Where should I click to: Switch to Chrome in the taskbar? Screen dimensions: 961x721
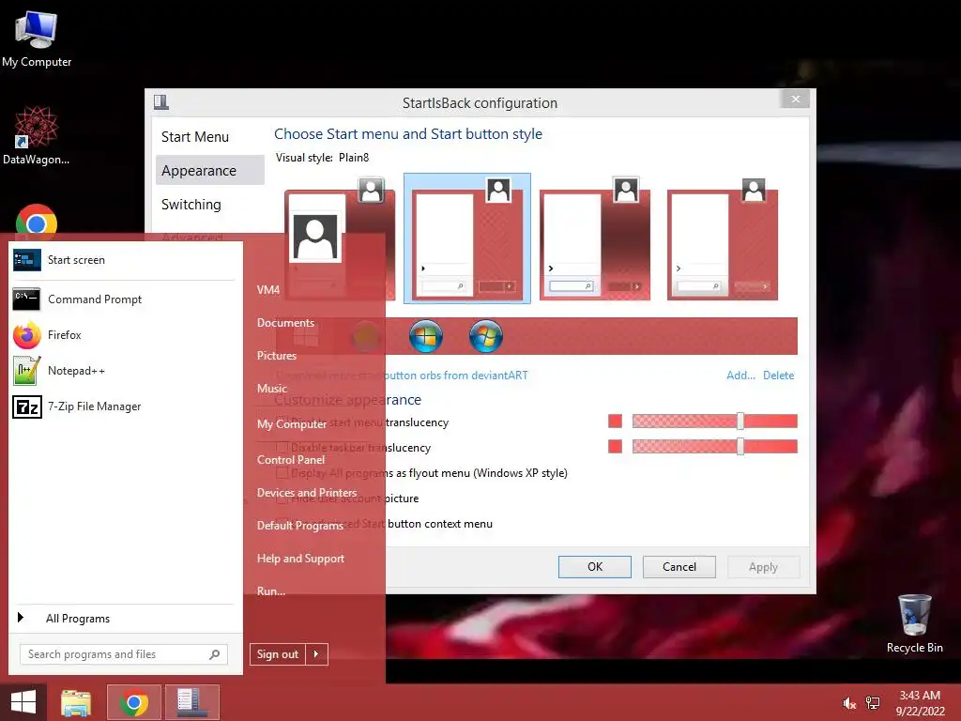pos(133,702)
